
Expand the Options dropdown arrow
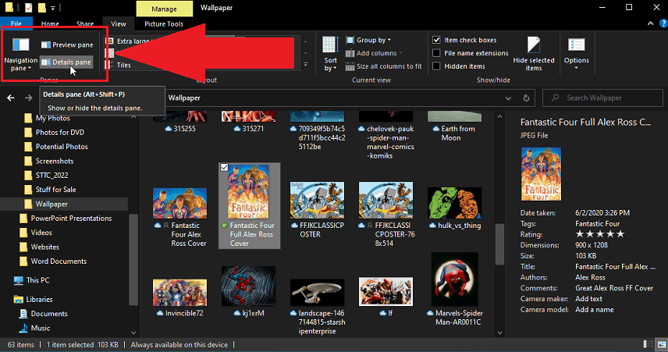coord(577,68)
